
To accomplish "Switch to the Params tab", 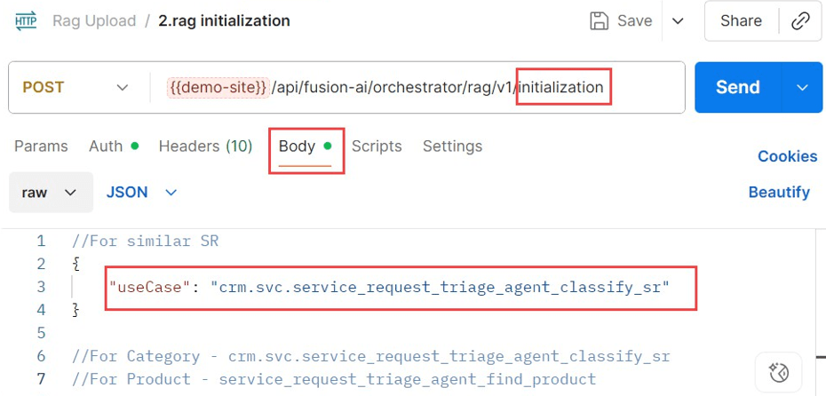I will [41, 146].
